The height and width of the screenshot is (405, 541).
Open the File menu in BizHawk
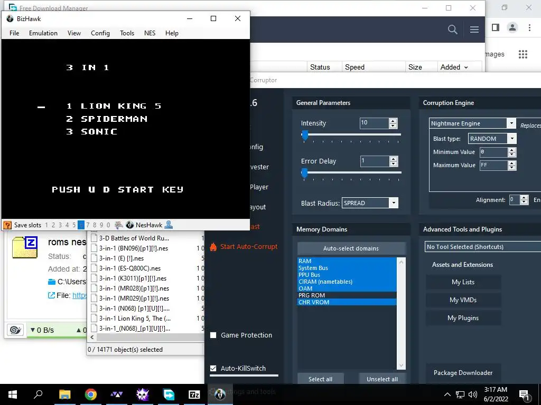[14, 33]
